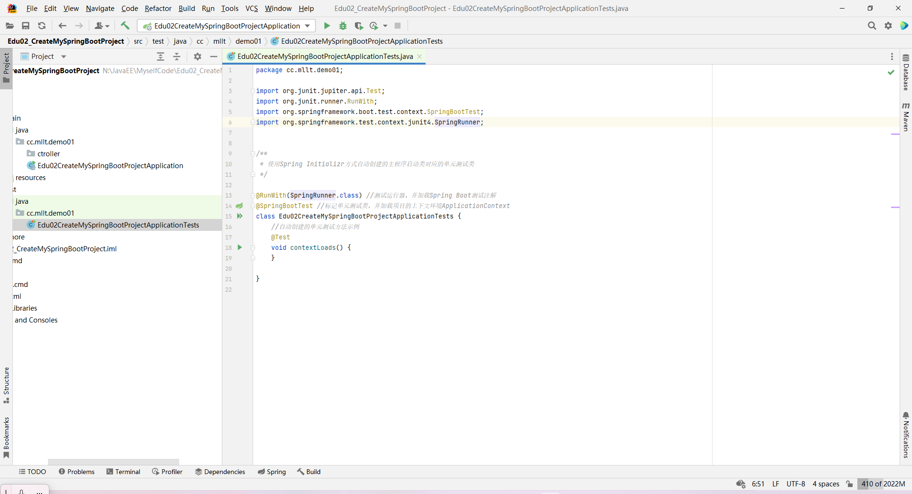Open the Refactor menu

click(158, 8)
